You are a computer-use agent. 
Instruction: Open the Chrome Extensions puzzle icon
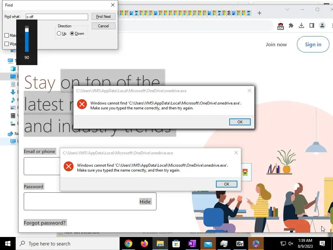point(291,25)
